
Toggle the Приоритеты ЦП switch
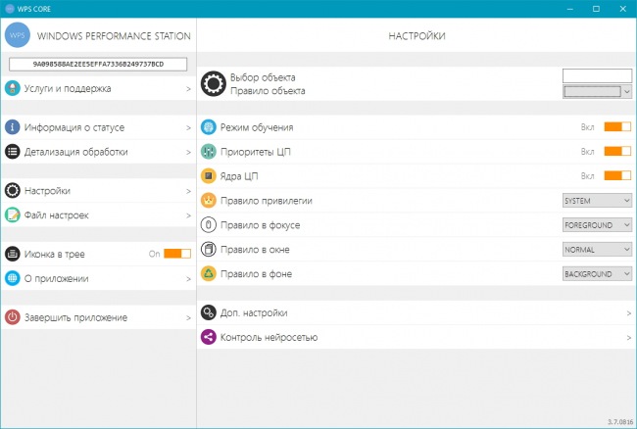617,151
